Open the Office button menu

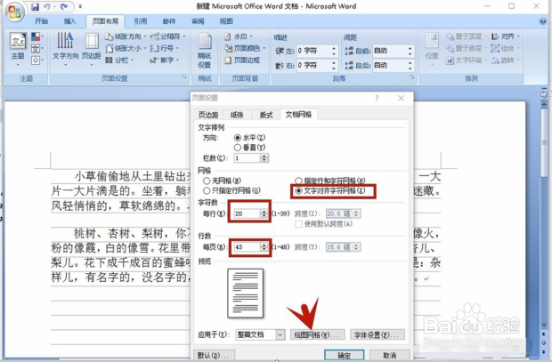click(14, 12)
